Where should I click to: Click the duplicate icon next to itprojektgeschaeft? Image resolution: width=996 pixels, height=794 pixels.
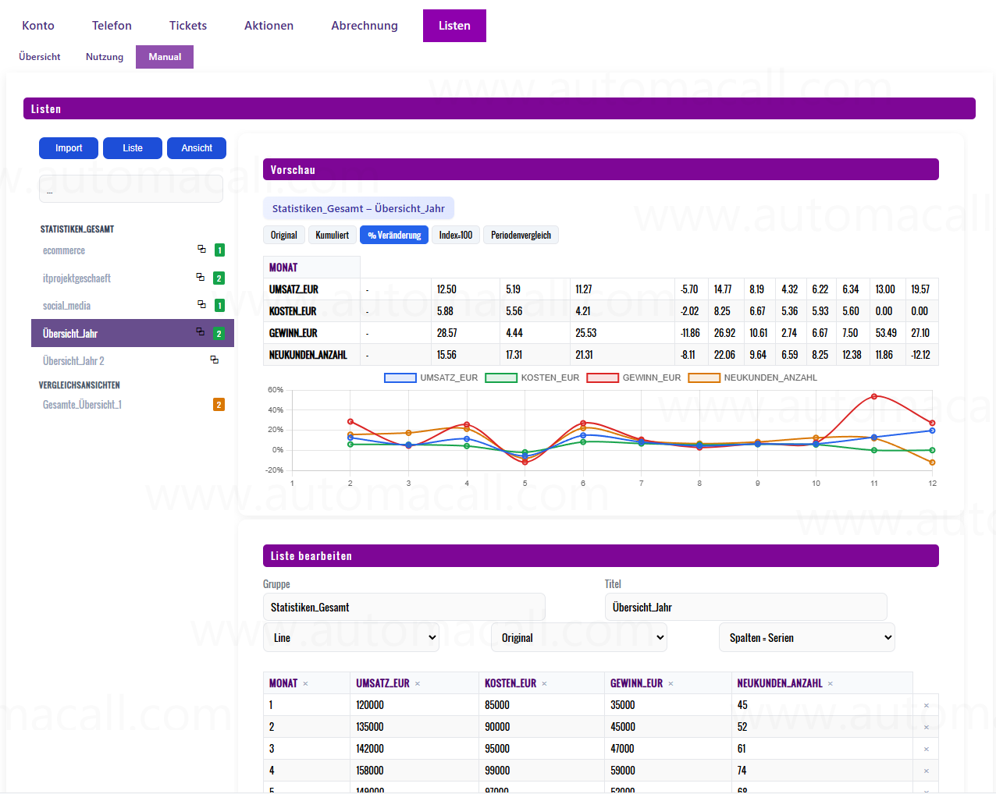pyautogui.click(x=201, y=278)
